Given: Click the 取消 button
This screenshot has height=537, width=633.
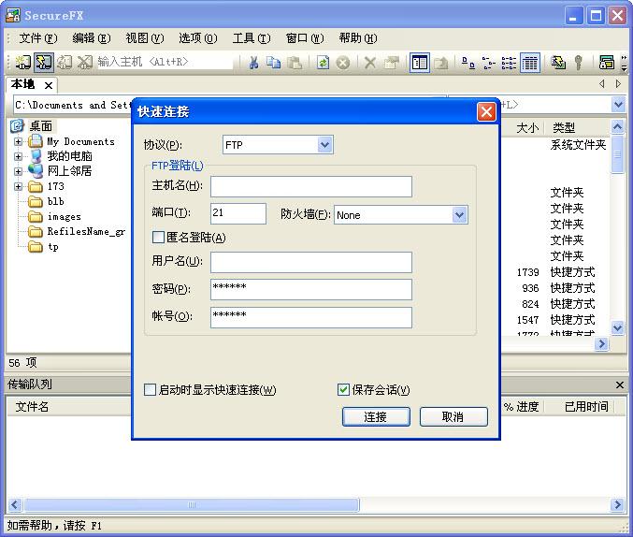Looking at the screenshot, I should [x=453, y=416].
